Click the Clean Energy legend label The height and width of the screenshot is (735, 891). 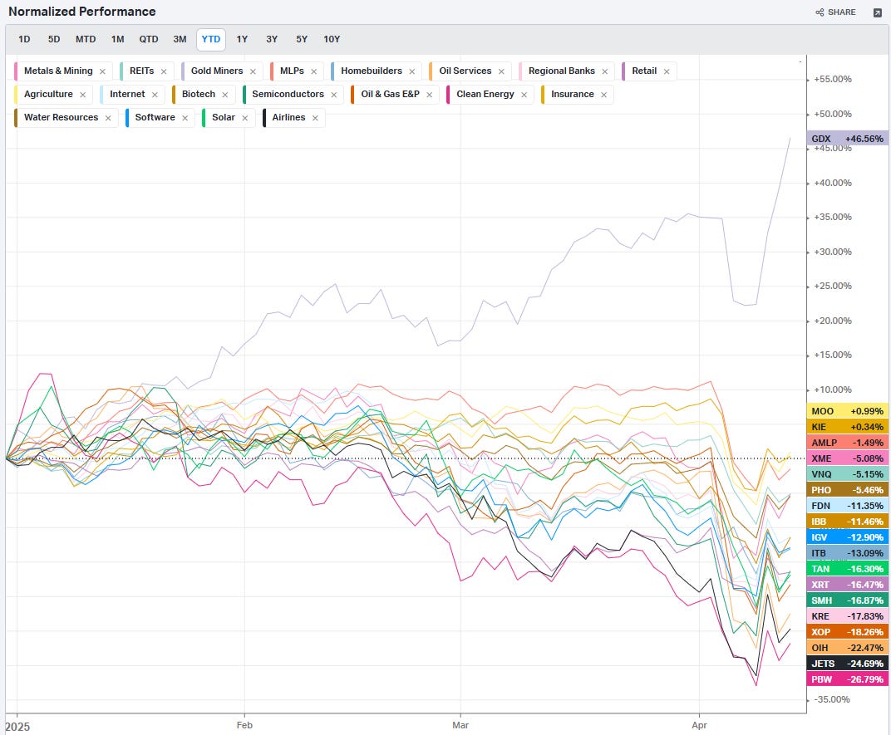(x=485, y=95)
